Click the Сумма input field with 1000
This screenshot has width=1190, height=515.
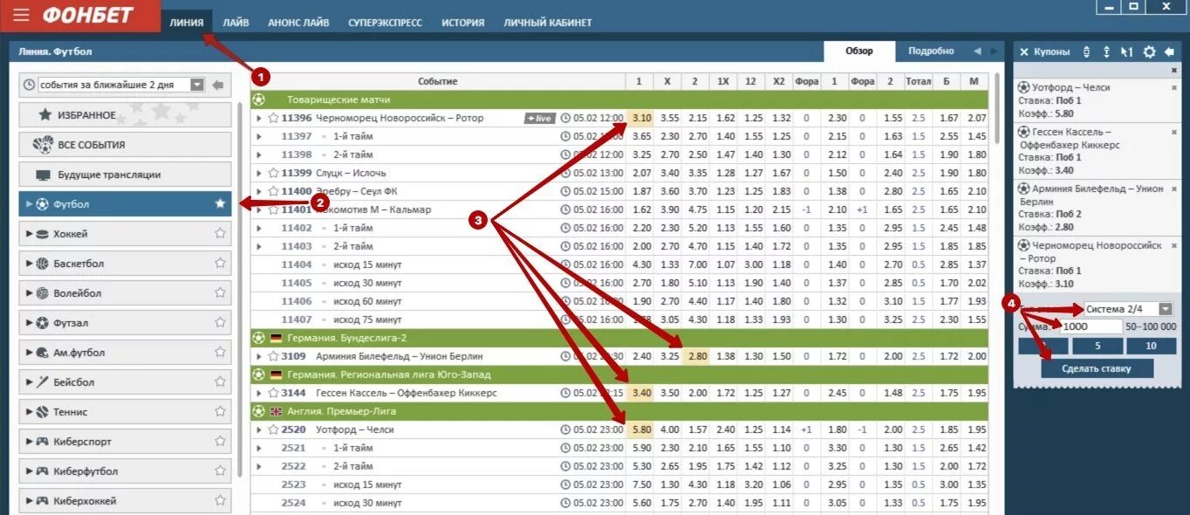pyautogui.click(x=1091, y=326)
